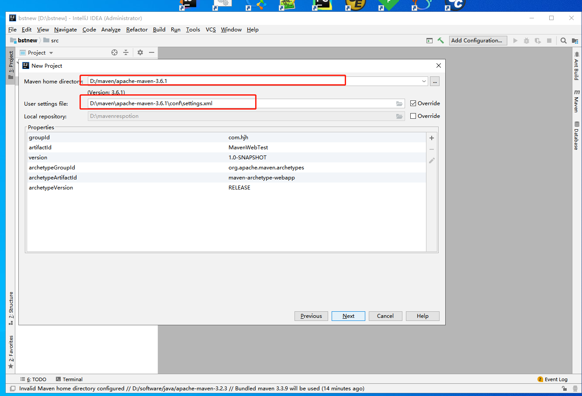Select the artifactId MavenWebTest row
This screenshot has height=396, width=582.
[226, 148]
